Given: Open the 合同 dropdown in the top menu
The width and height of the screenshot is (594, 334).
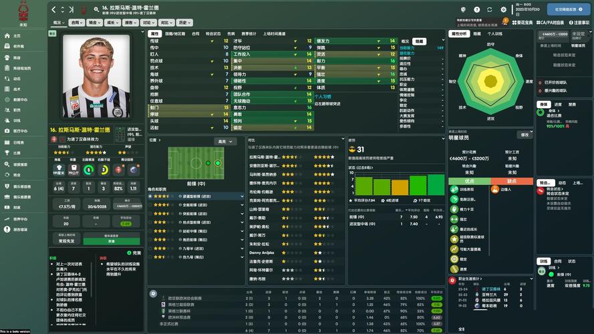Looking at the screenshot, I should pos(78,22).
